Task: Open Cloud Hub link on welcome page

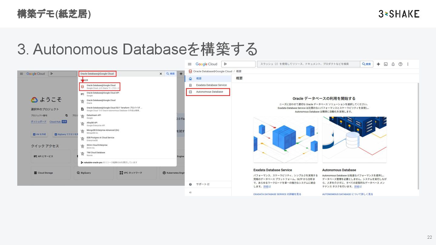Action: click(55, 122)
